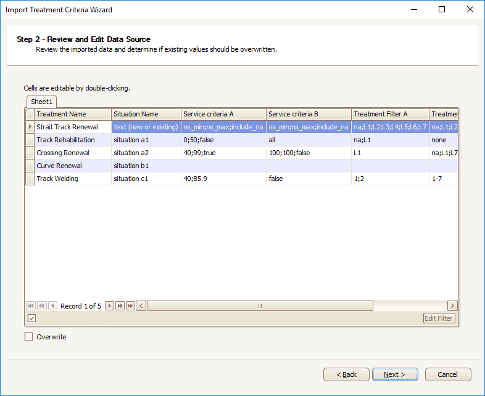The image size is (485, 396).
Task: Select the '40;99;true' cell
Action: tap(223, 153)
